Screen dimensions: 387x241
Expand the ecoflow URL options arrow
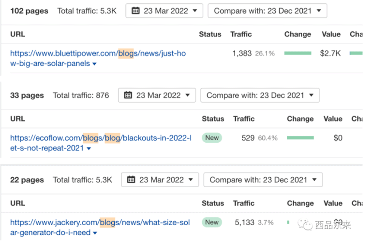coord(89,148)
